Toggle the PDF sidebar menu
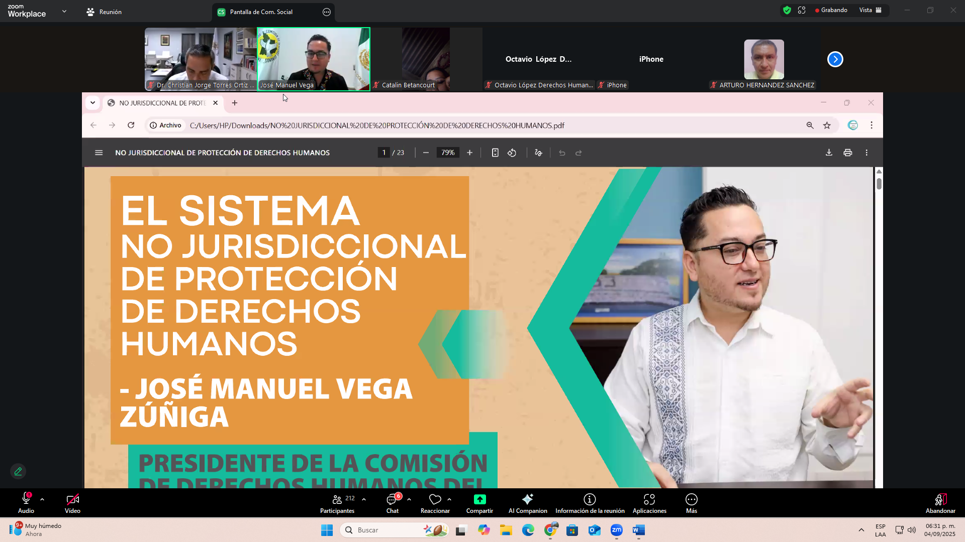Screen dimensions: 965x542 99,153
